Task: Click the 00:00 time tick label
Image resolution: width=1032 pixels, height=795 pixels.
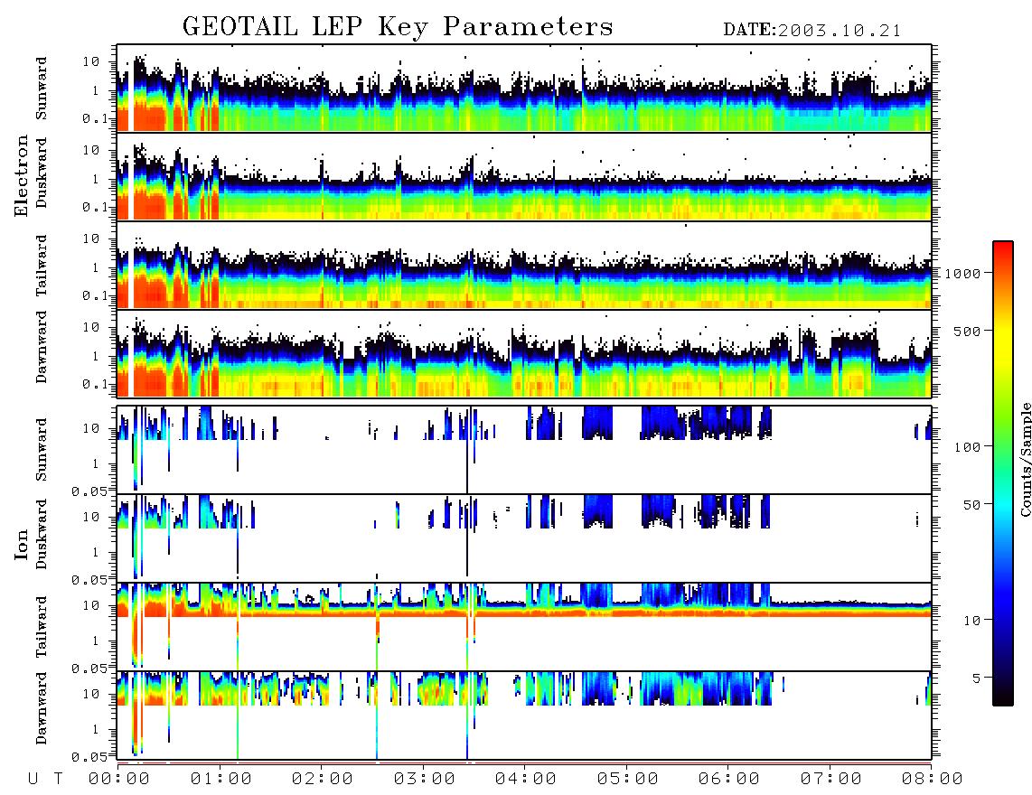Action: 119,779
